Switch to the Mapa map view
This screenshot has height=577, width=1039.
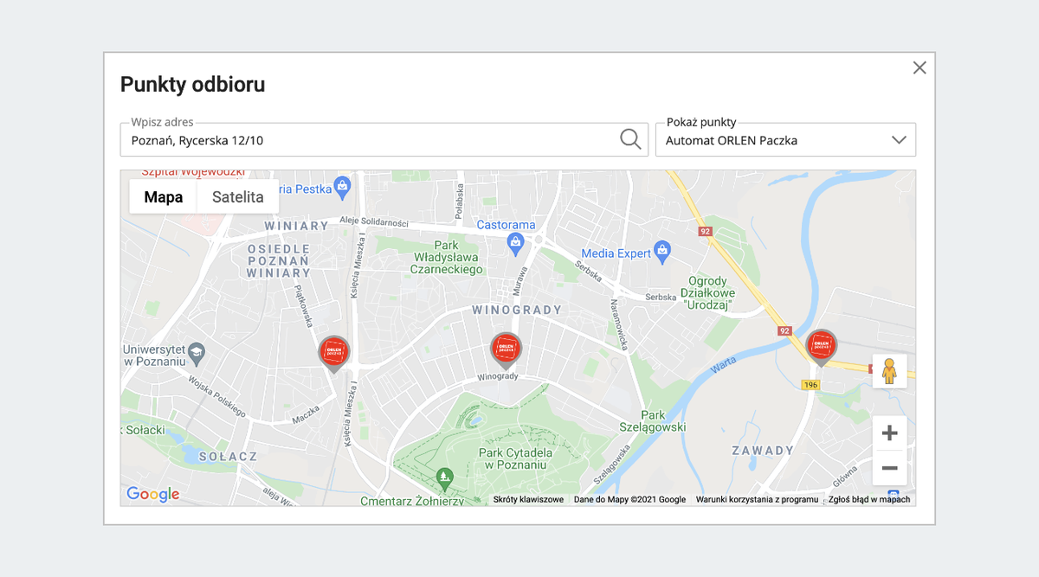tap(164, 196)
